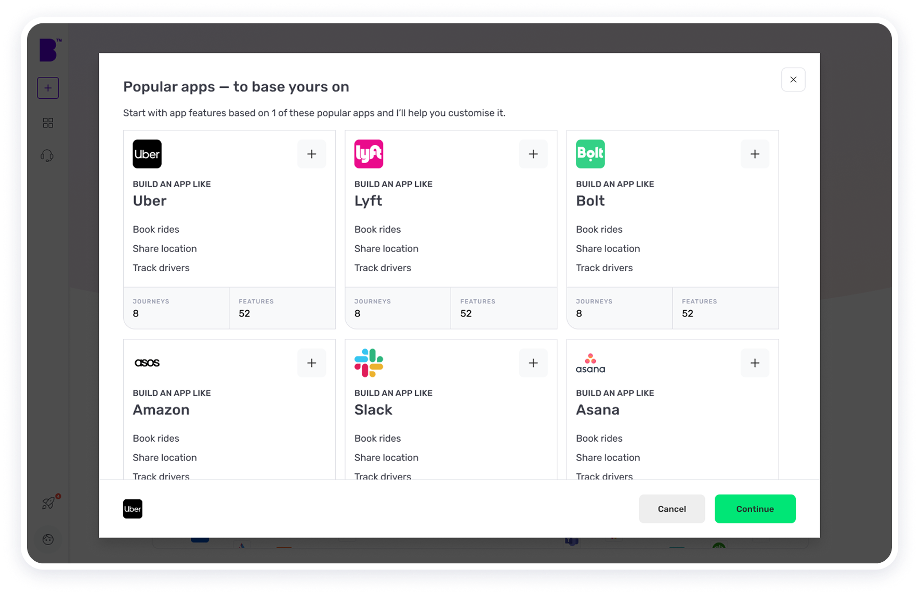Click the Slack card title

373,409
